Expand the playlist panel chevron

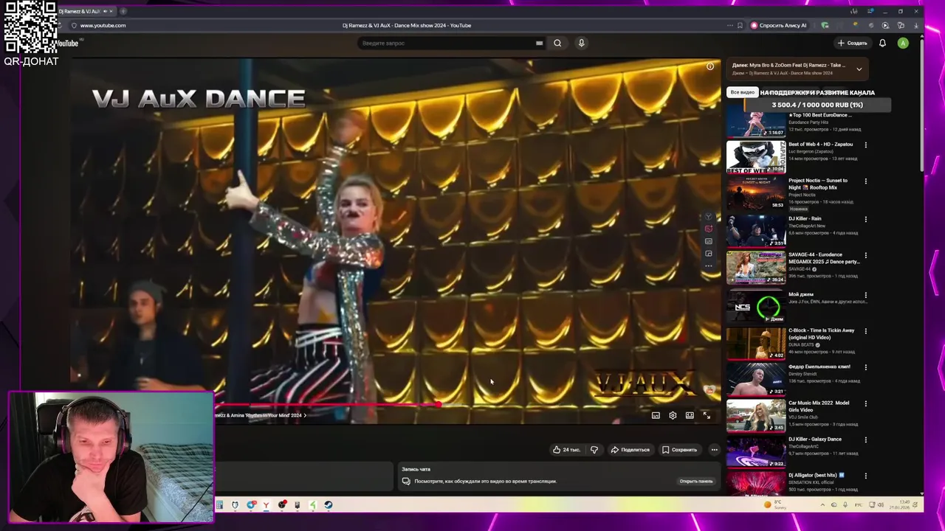[859, 69]
